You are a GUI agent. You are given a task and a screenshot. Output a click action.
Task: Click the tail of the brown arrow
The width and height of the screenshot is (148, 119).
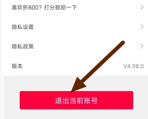(x=123, y=43)
